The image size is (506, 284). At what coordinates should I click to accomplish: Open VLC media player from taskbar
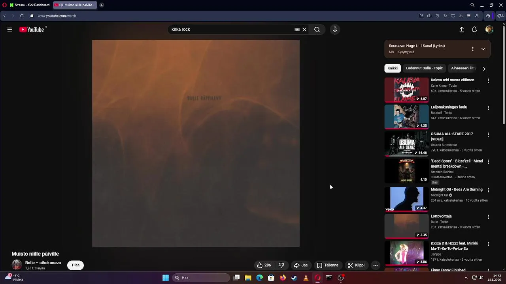(306, 278)
